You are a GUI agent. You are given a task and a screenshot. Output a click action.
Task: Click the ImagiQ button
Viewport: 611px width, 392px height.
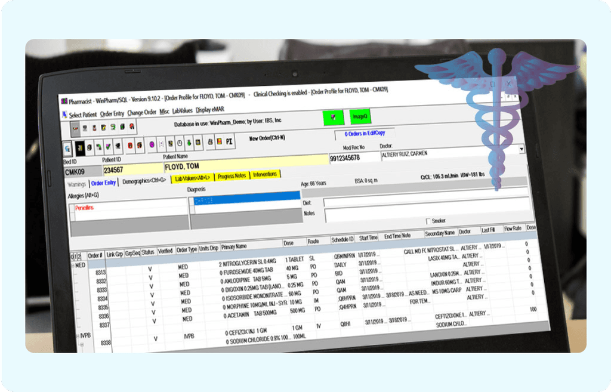click(x=360, y=117)
